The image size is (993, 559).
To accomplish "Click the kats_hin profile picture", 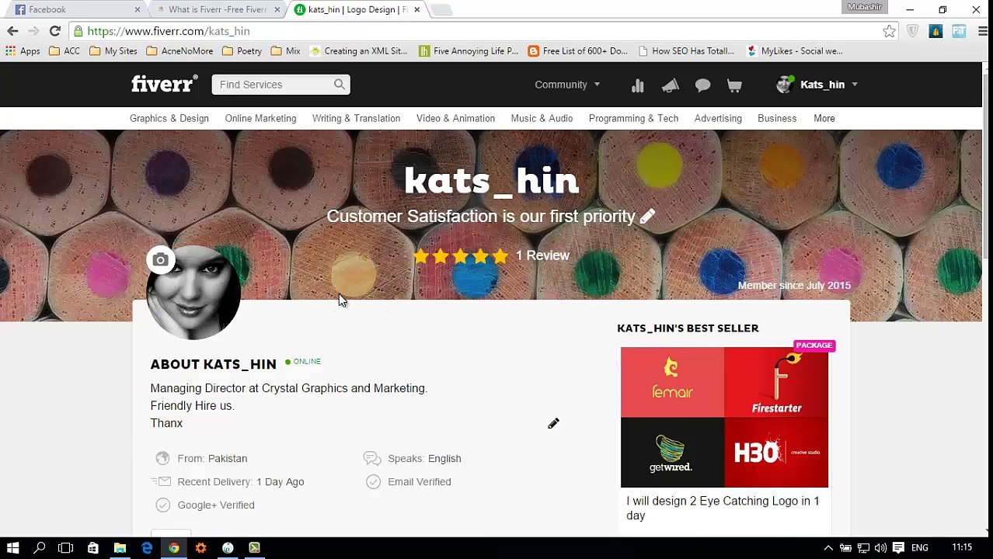I will coord(193,293).
